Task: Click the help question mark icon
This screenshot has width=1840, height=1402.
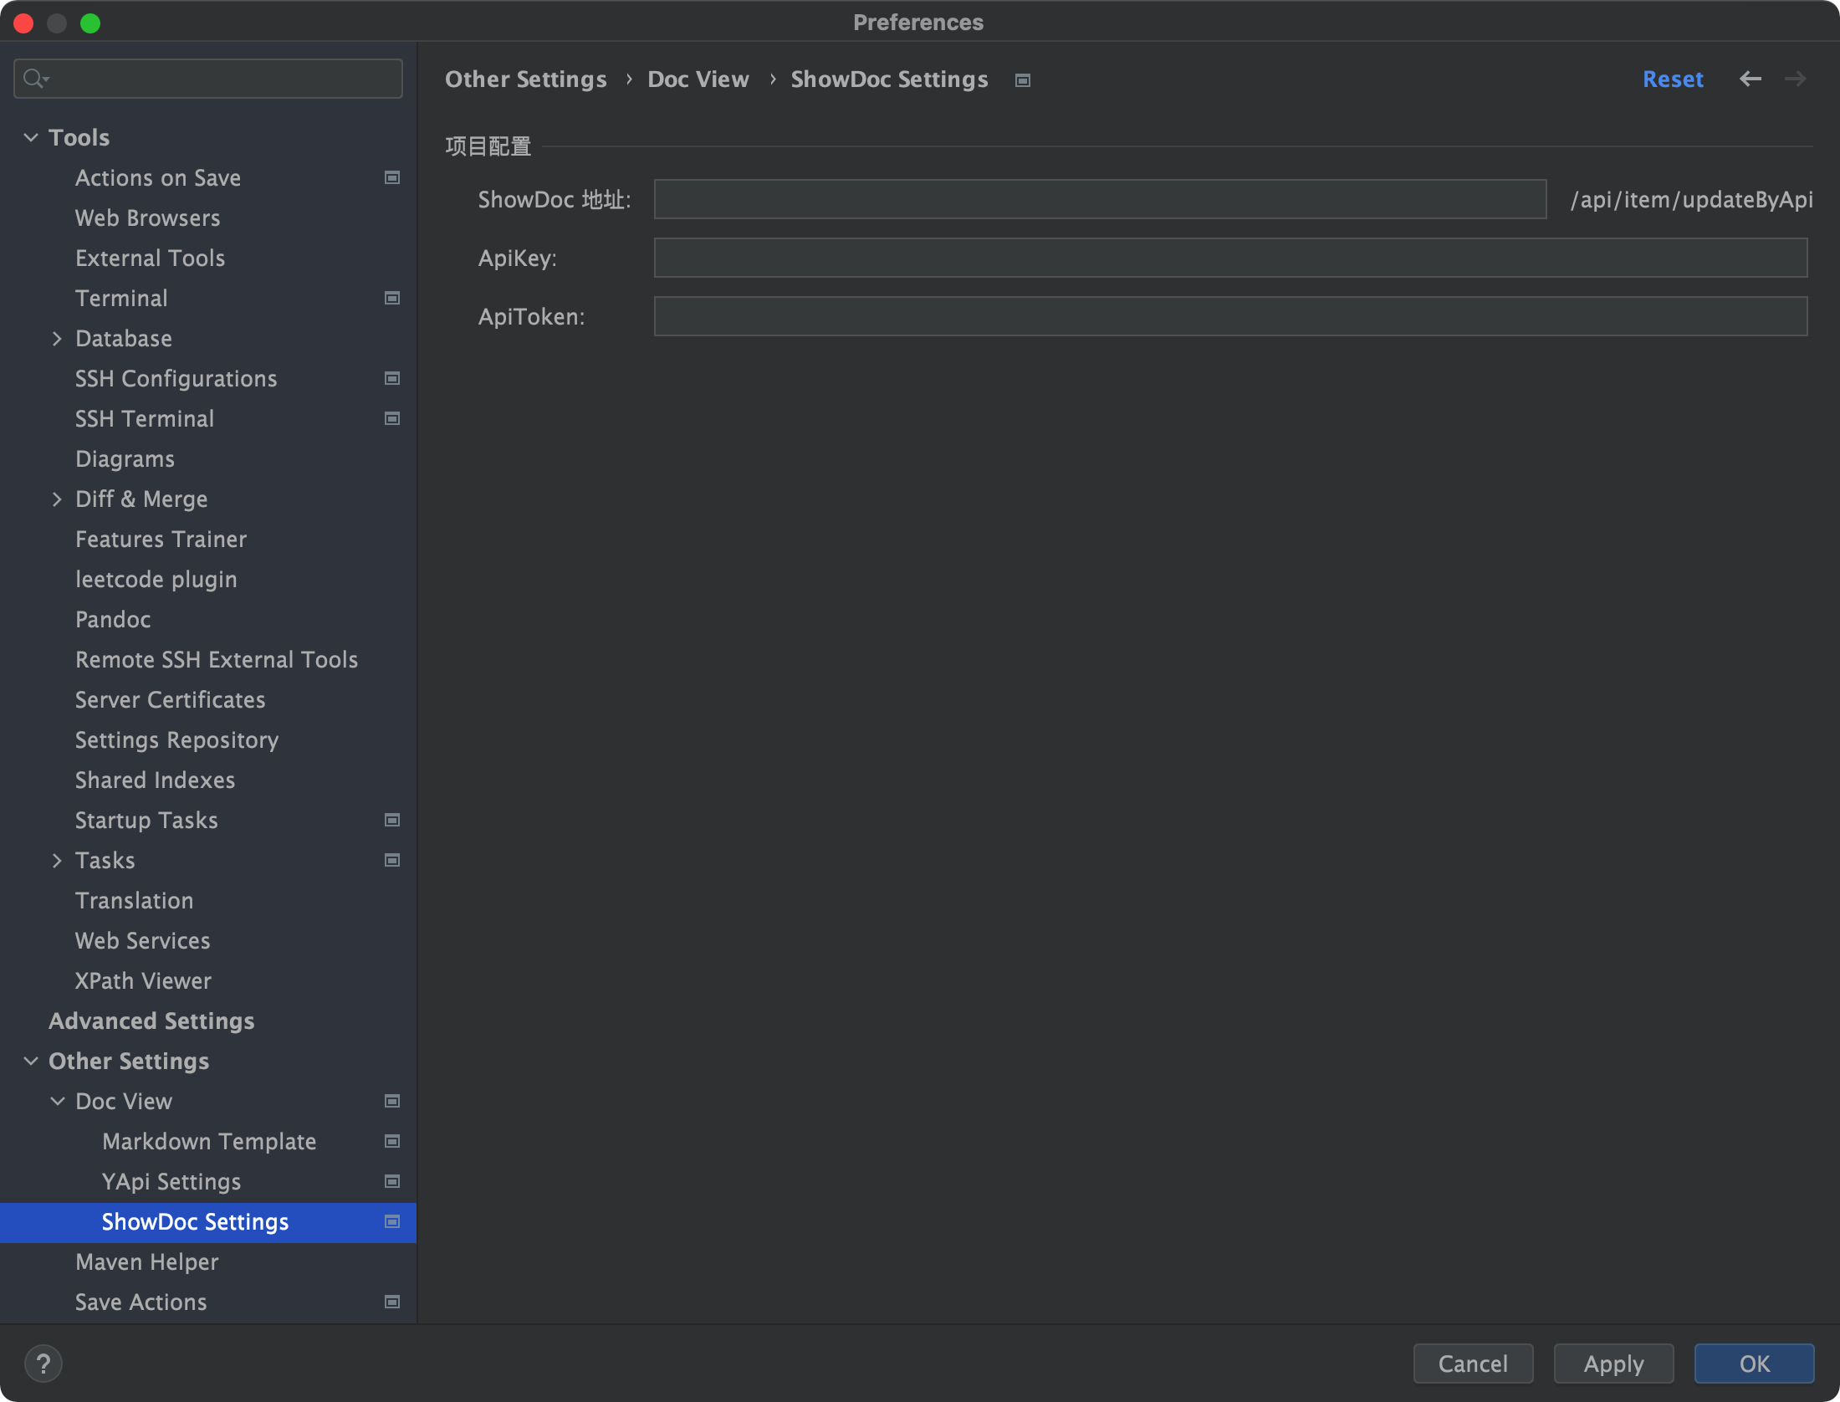Action: [x=43, y=1364]
